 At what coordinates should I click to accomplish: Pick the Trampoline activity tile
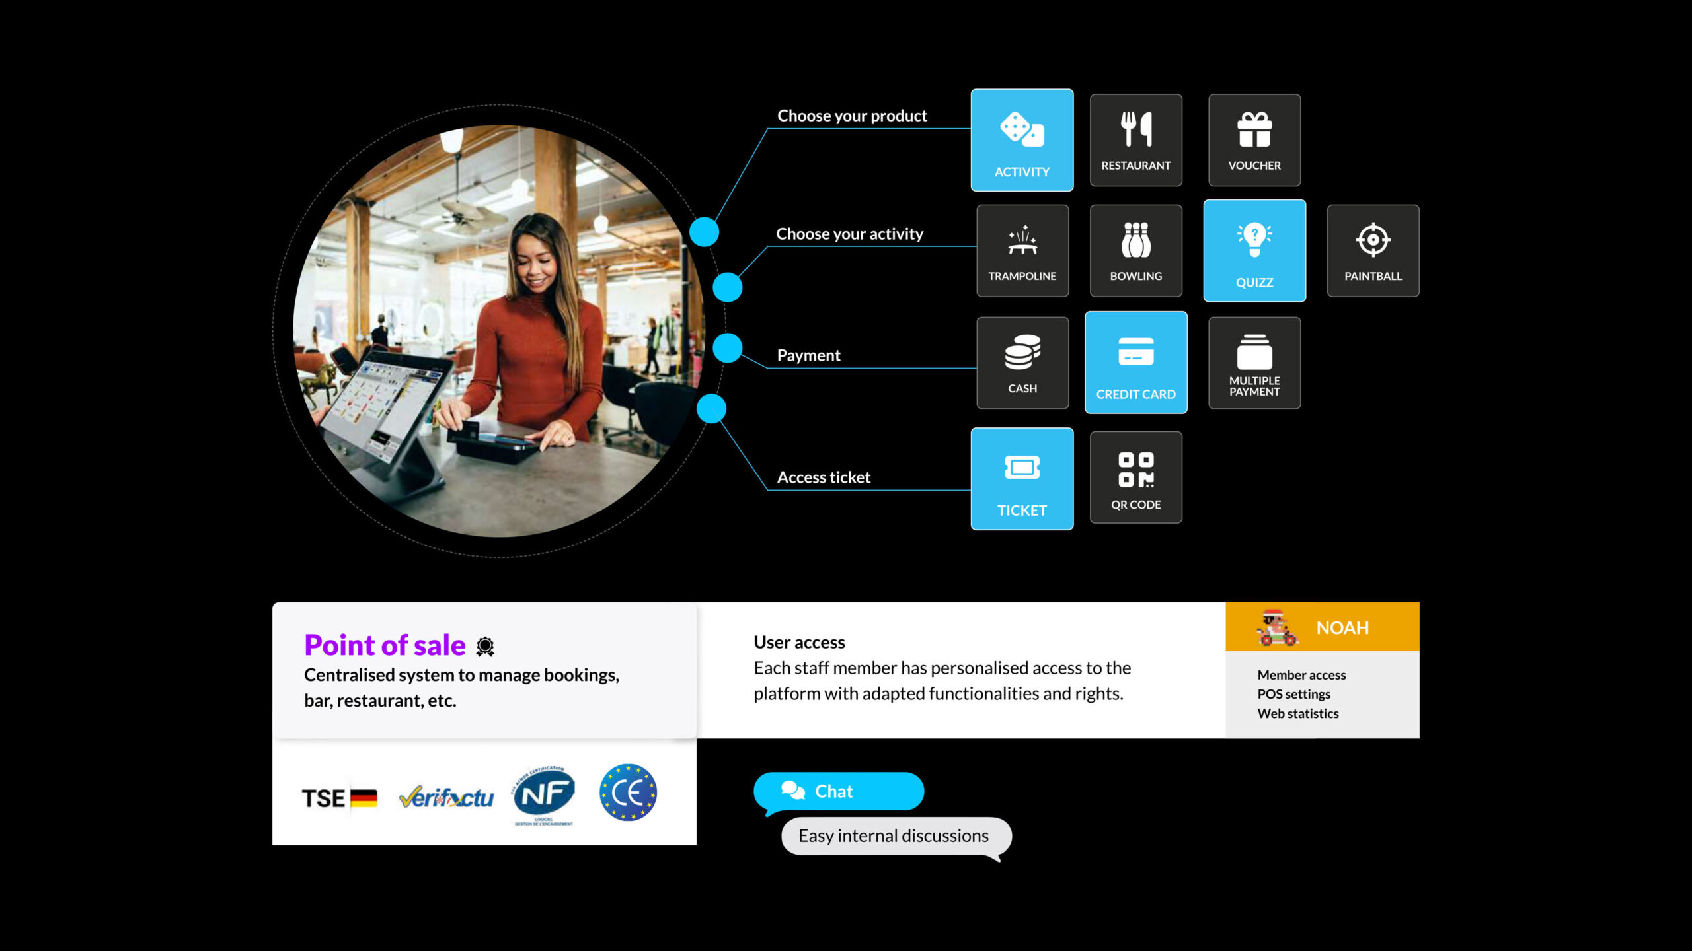click(1022, 251)
